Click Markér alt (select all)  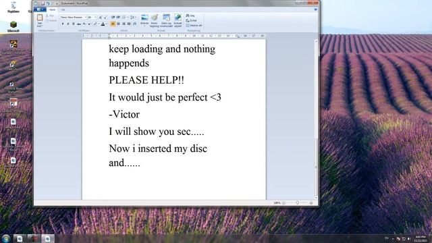click(x=194, y=26)
